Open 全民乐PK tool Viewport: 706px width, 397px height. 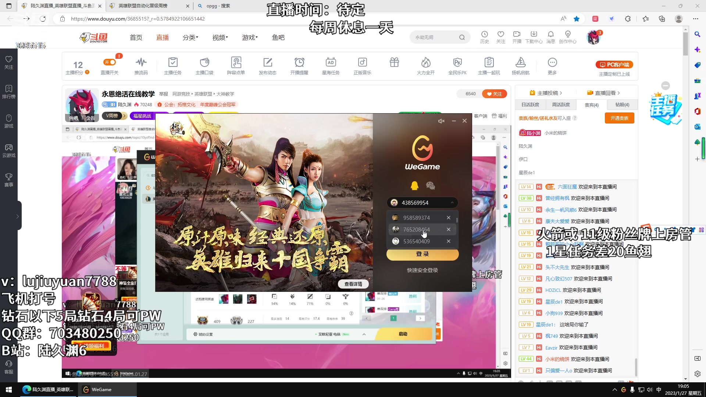click(457, 66)
